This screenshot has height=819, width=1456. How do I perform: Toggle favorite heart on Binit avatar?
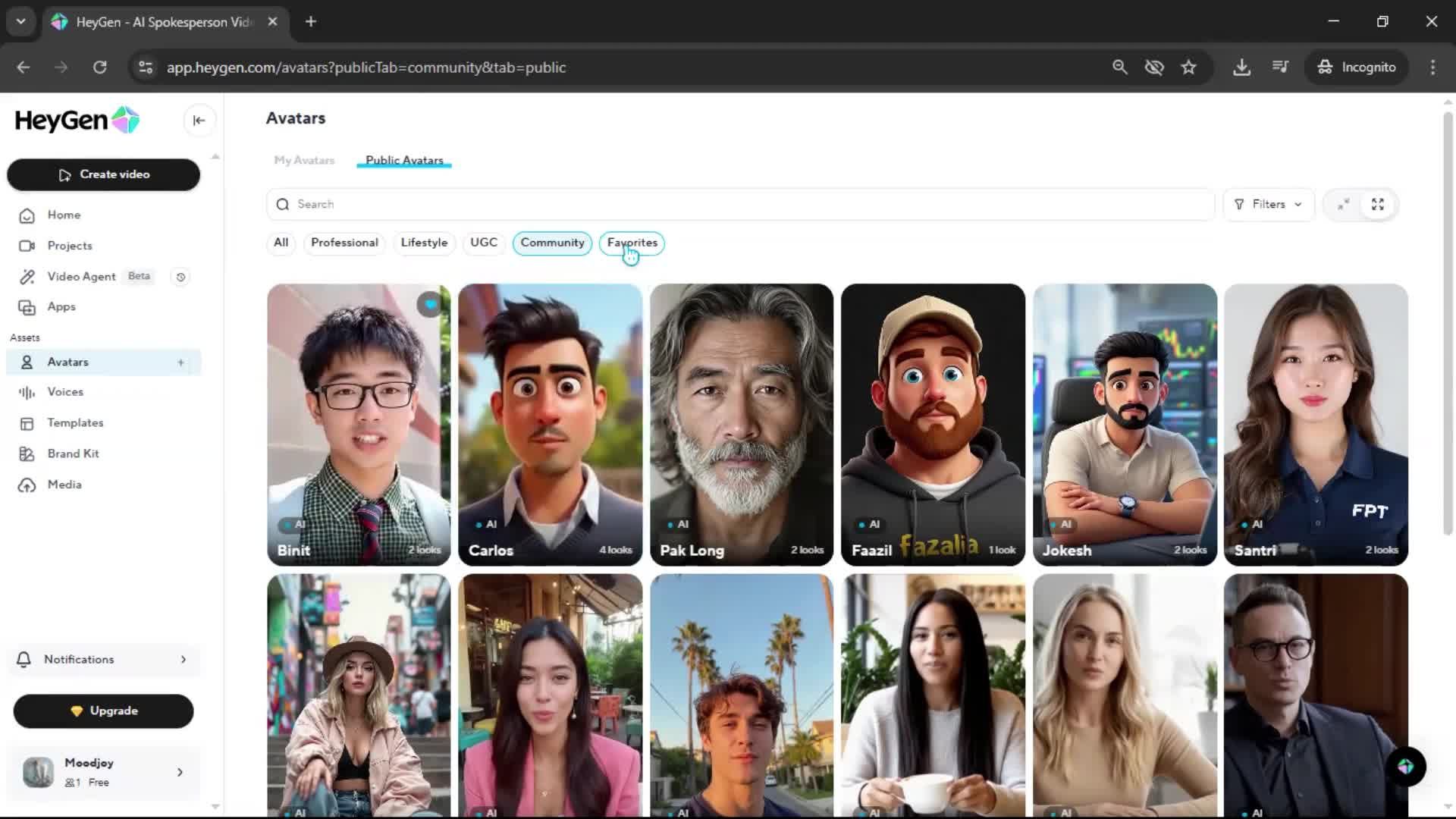[430, 305]
